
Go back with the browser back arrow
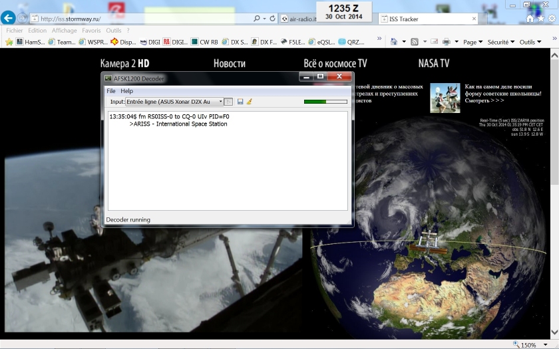(9, 18)
